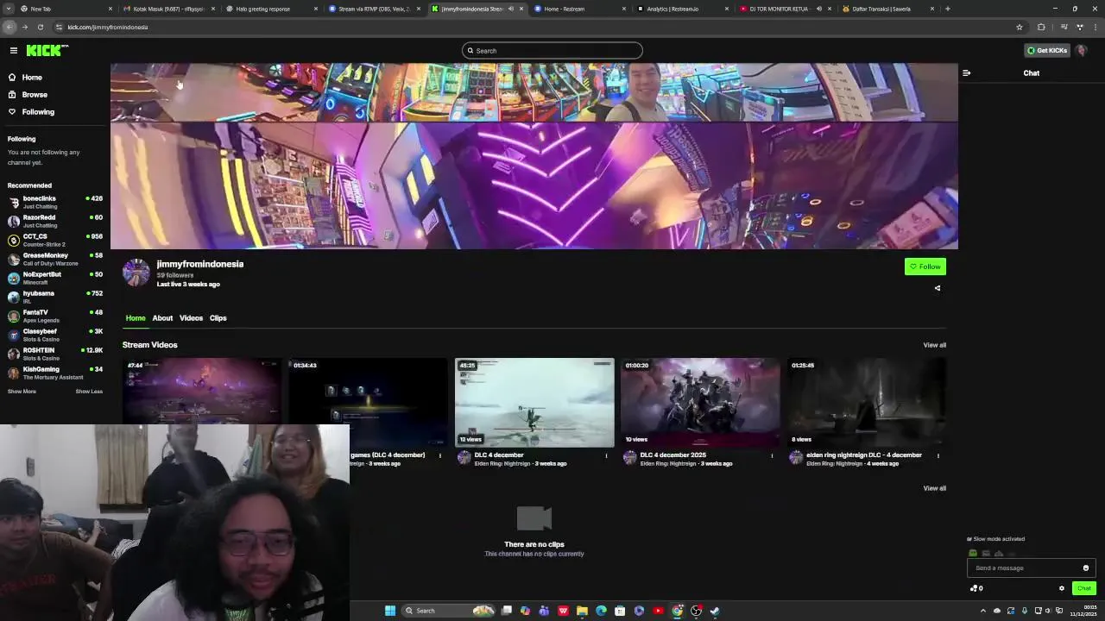Collapse the recommended list with Show Less
Screen dimensions: 1105x621
pos(89,392)
